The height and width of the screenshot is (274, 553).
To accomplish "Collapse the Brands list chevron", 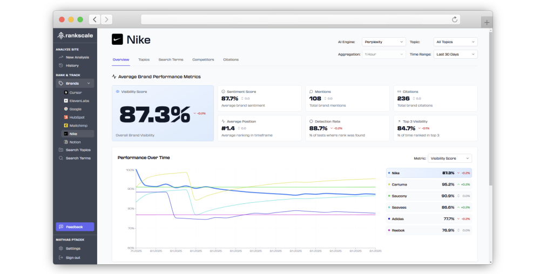I will click(x=89, y=84).
